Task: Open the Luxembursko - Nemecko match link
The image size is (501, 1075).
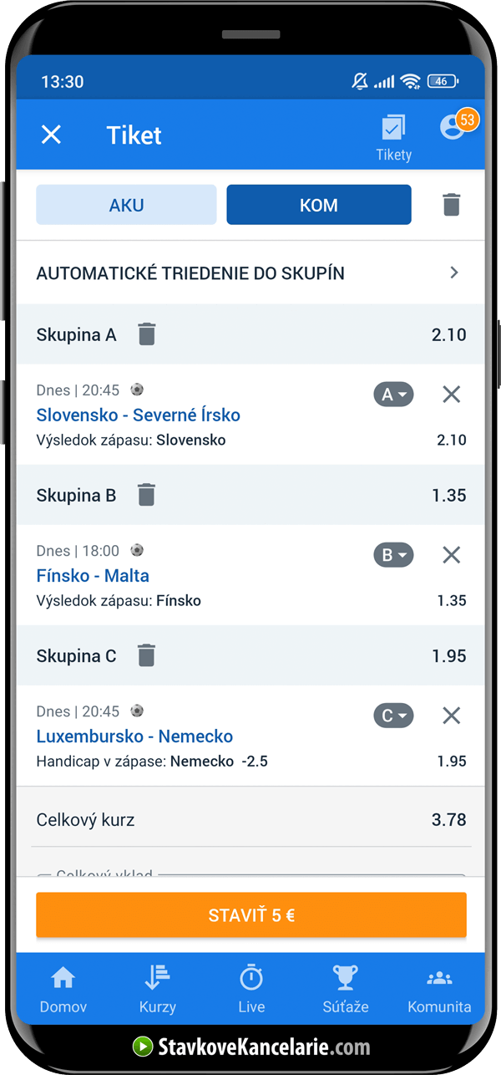Action: click(134, 736)
